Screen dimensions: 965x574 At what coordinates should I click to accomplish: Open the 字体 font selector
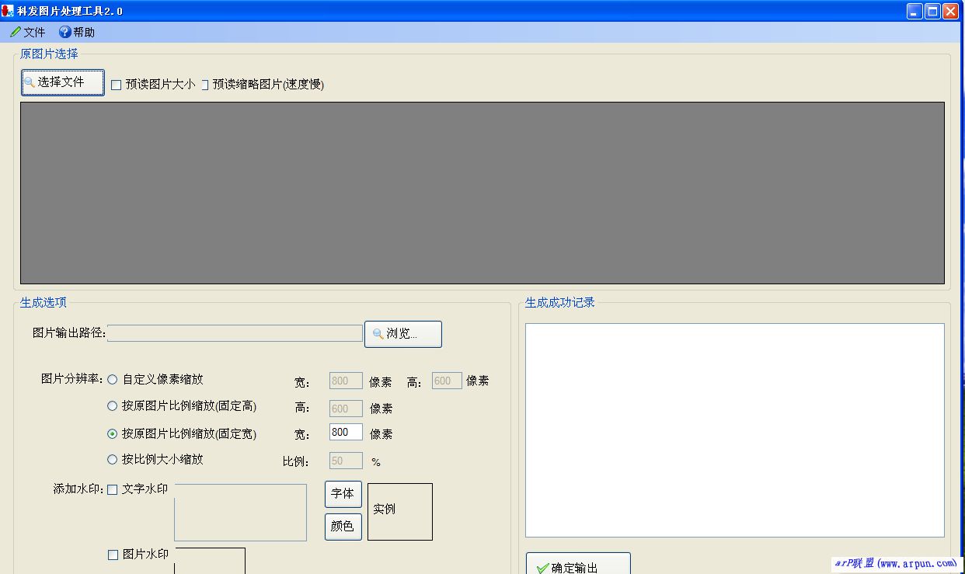(x=343, y=494)
